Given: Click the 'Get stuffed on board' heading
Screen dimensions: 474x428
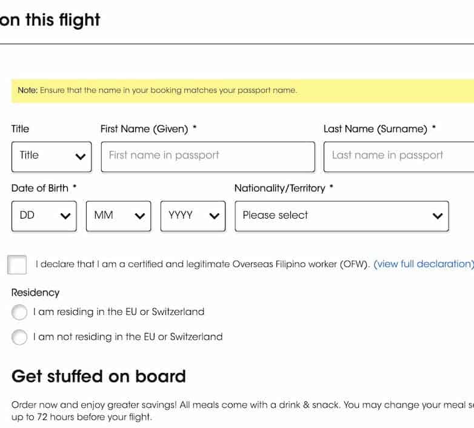Looking at the screenshot, I should click(x=99, y=377).
